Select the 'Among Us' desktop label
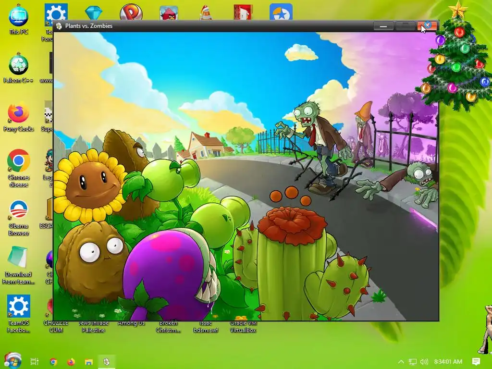The image size is (492, 369). pos(131,323)
